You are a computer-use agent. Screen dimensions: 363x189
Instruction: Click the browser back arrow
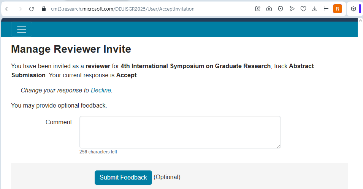tap(6, 9)
